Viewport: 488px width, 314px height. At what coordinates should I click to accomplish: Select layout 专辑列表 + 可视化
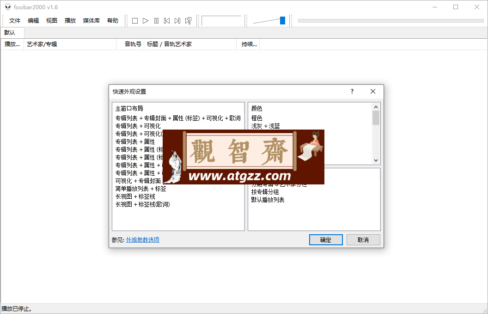(138, 126)
